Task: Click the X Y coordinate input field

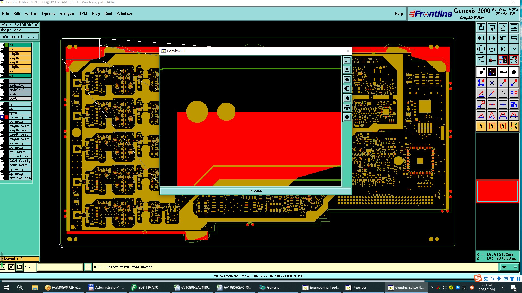Action: click(60, 267)
